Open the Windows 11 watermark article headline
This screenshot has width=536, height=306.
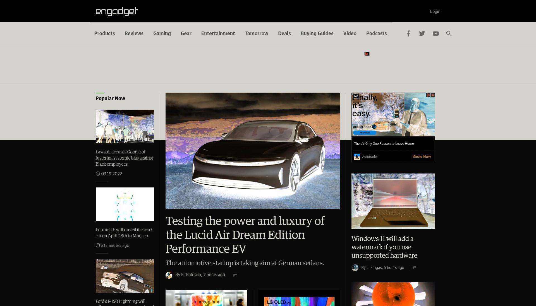point(384,247)
